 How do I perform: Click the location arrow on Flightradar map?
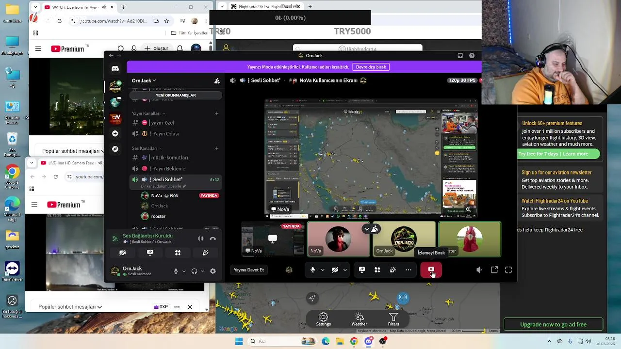click(312, 298)
